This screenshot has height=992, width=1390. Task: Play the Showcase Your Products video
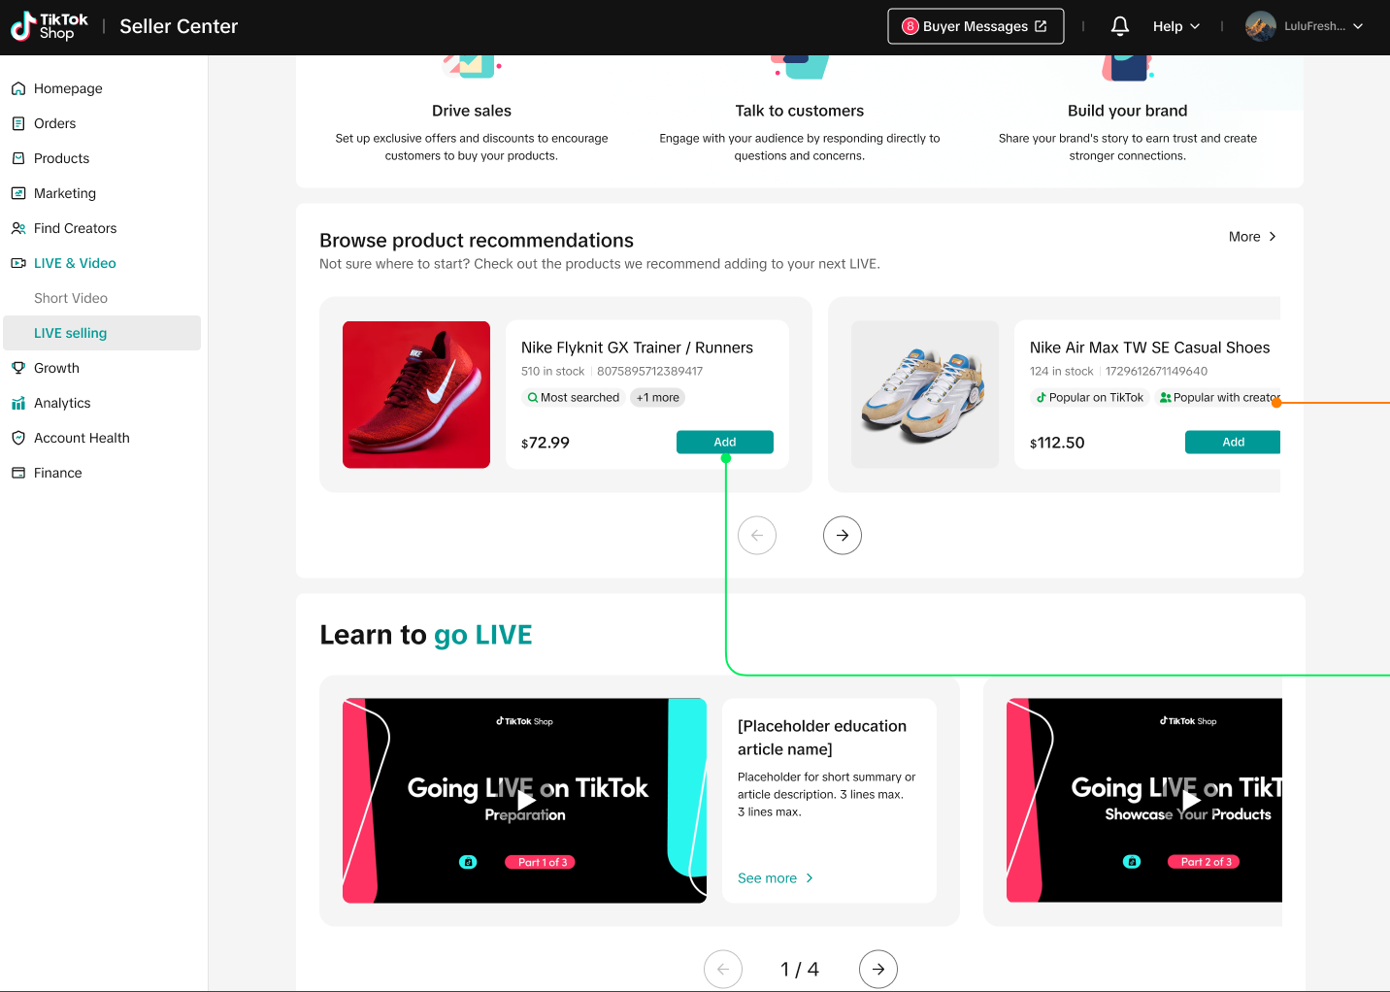(1189, 800)
